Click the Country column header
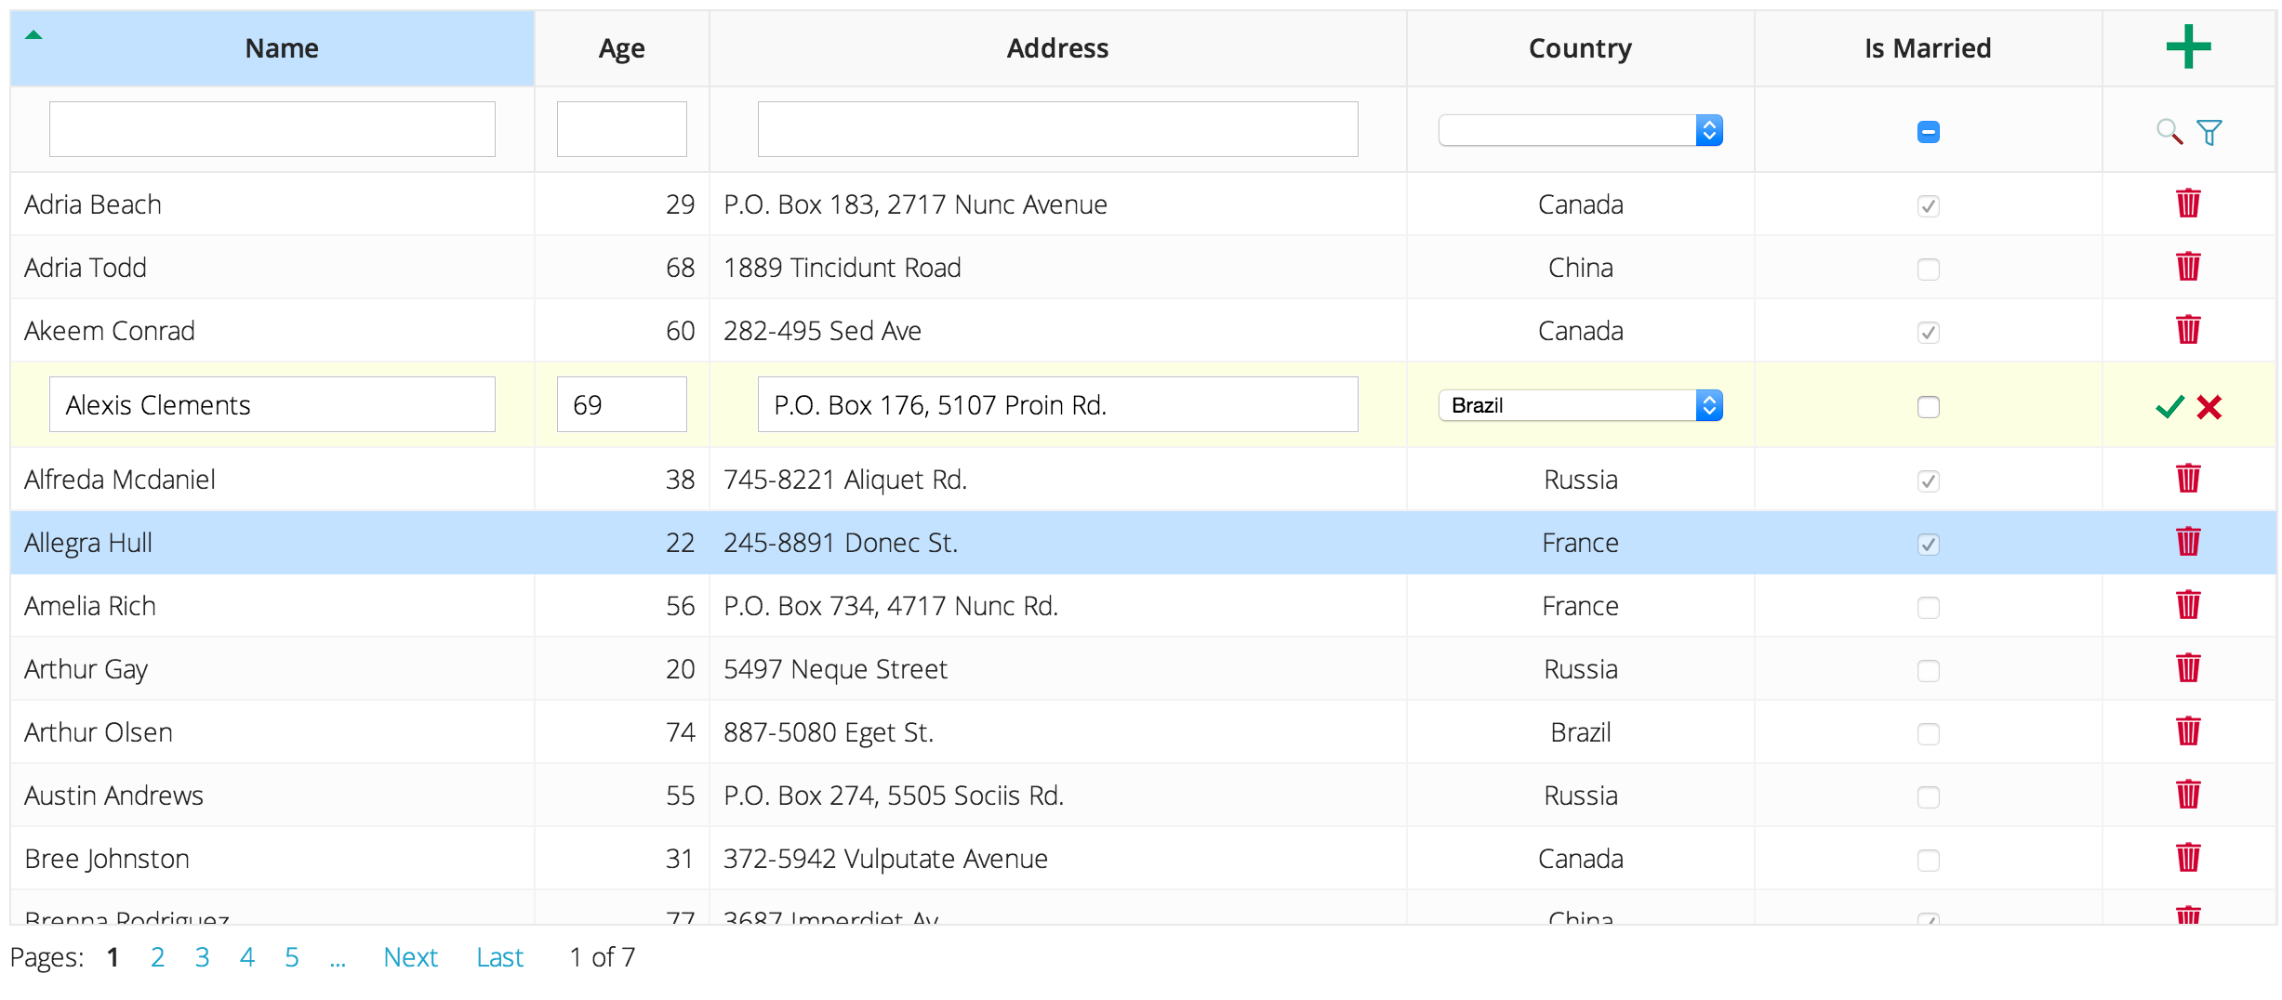2282x1000 pixels. (1579, 47)
